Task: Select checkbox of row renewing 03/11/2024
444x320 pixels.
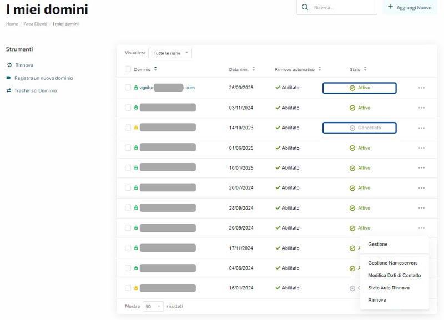Action: [x=128, y=108]
